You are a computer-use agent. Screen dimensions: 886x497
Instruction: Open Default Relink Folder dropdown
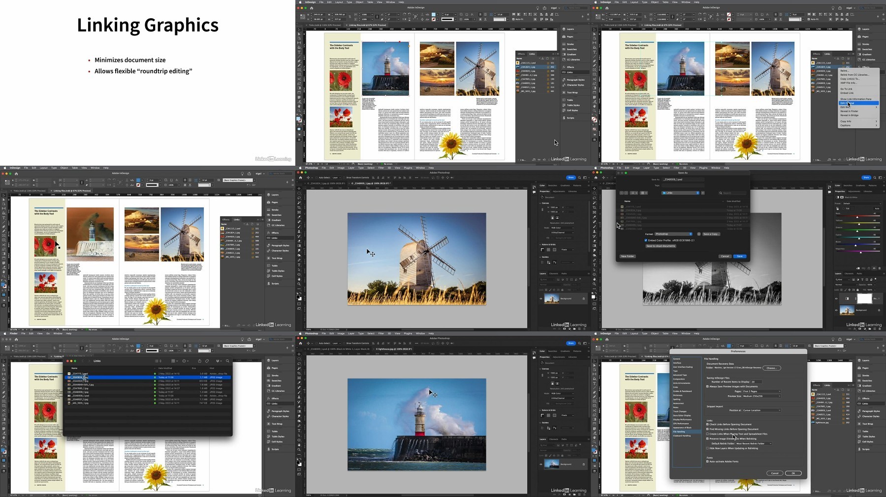754,443
